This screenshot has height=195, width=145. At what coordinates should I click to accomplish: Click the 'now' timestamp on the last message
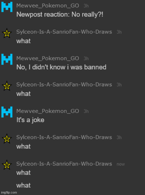tap(121, 164)
